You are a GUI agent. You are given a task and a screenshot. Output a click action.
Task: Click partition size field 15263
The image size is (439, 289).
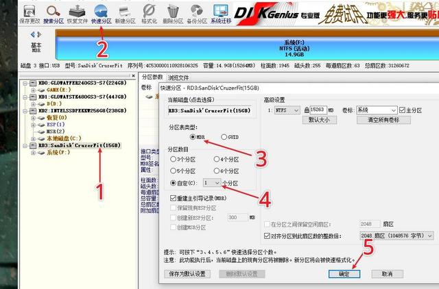point(318,110)
